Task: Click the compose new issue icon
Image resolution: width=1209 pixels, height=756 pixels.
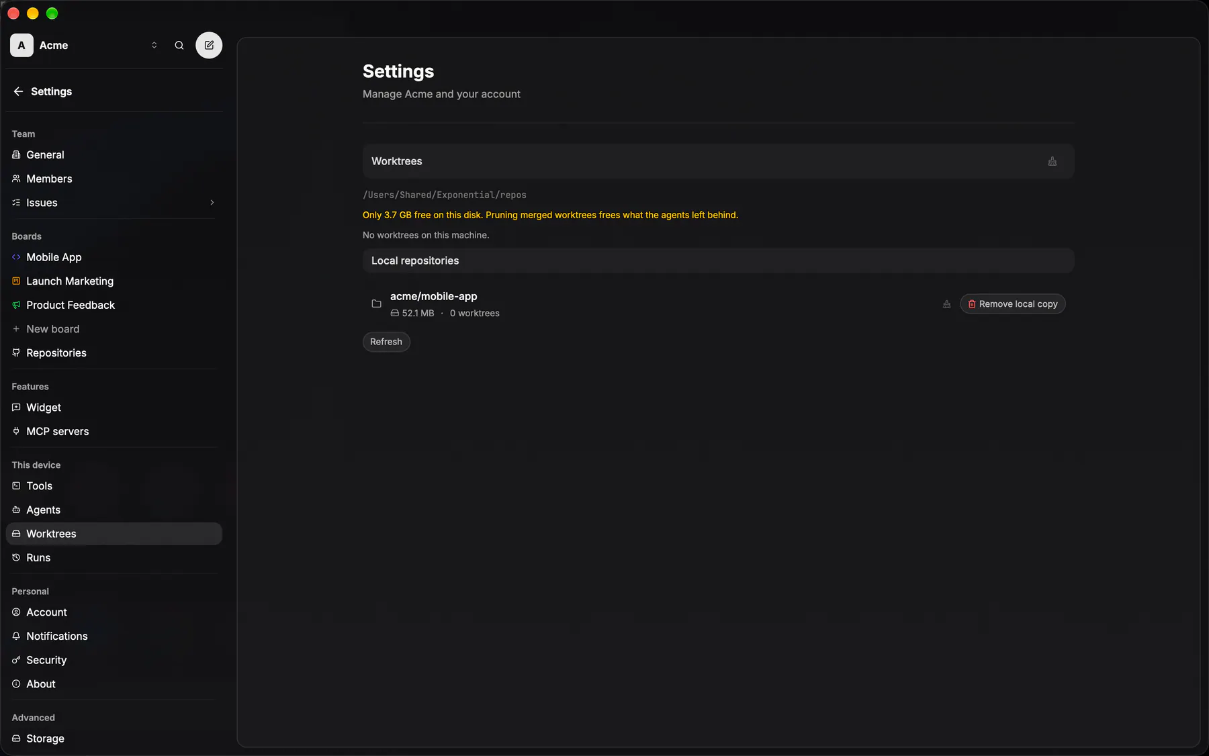Action: [209, 46]
